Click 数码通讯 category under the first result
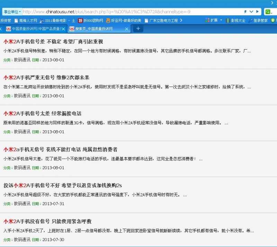Image resolution: width=277 pixels, height=247 pixels. (x=22, y=60)
